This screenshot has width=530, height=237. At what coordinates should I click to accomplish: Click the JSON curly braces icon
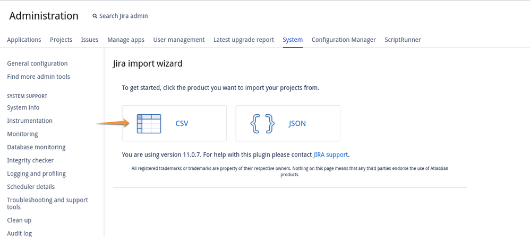(262, 124)
